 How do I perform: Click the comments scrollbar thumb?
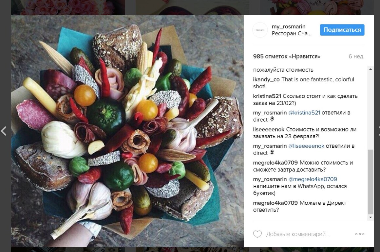370,181
